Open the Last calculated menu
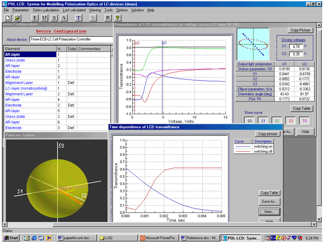324x244 pixels. point(74,10)
